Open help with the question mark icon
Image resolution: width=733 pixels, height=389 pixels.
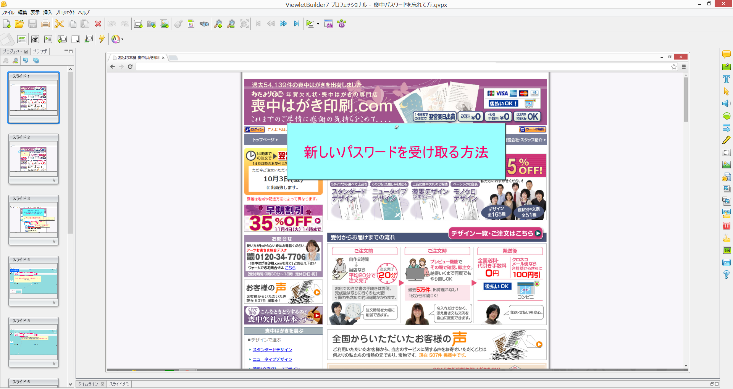727,274
